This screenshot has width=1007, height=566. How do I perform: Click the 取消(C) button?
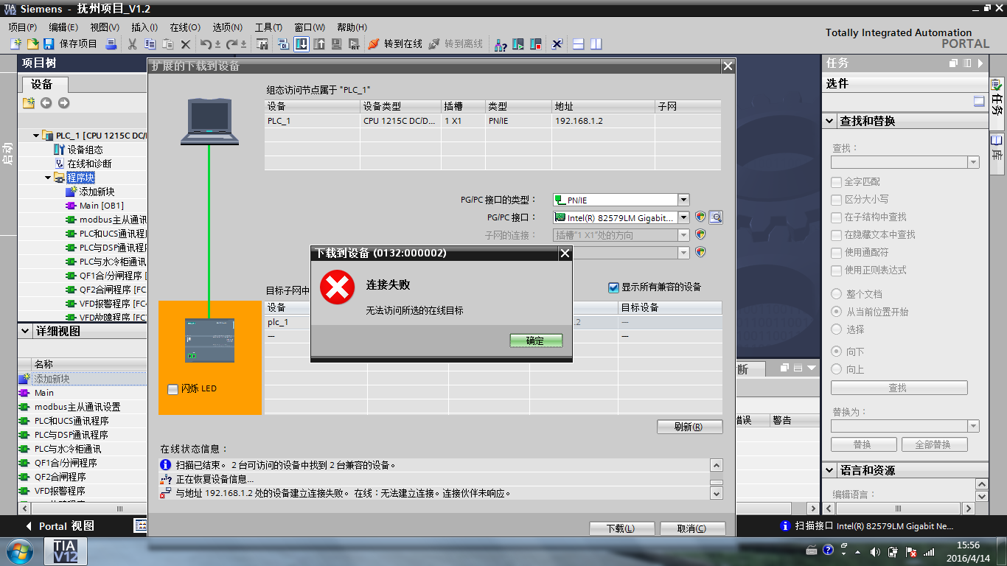(692, 528)
